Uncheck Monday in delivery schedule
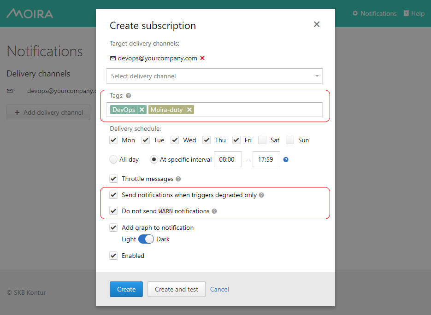This screenshot has height=315, width=431. (x=114, y=140)
